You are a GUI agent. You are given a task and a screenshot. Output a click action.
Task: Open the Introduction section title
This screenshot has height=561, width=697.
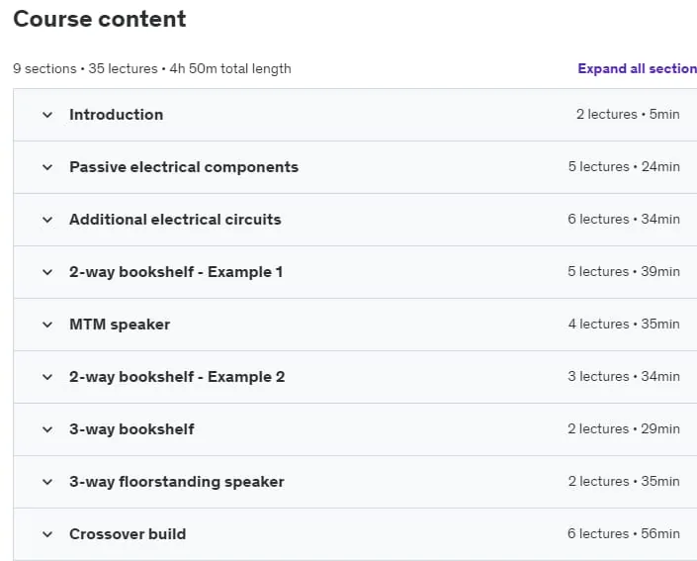pos(116,115)
